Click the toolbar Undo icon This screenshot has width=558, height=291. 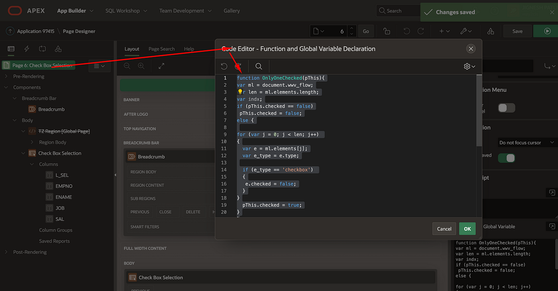pos(407,31)
